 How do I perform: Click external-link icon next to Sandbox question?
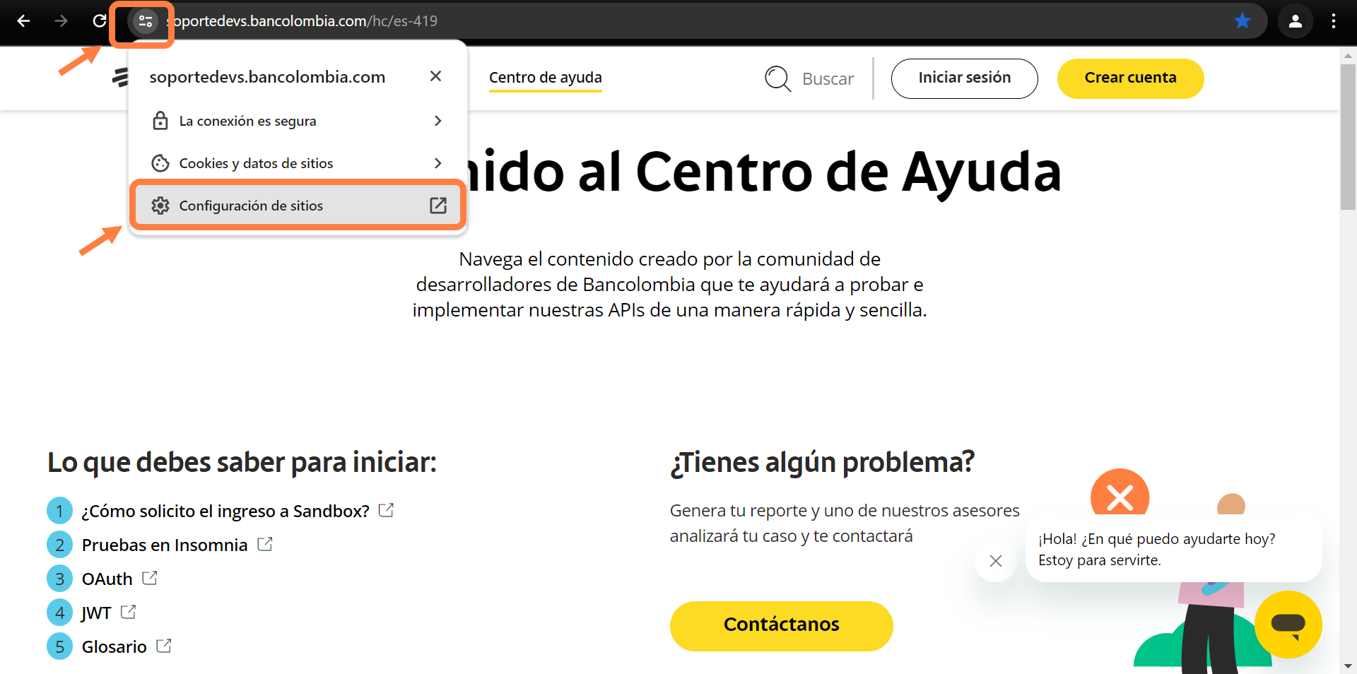point(386,509)
